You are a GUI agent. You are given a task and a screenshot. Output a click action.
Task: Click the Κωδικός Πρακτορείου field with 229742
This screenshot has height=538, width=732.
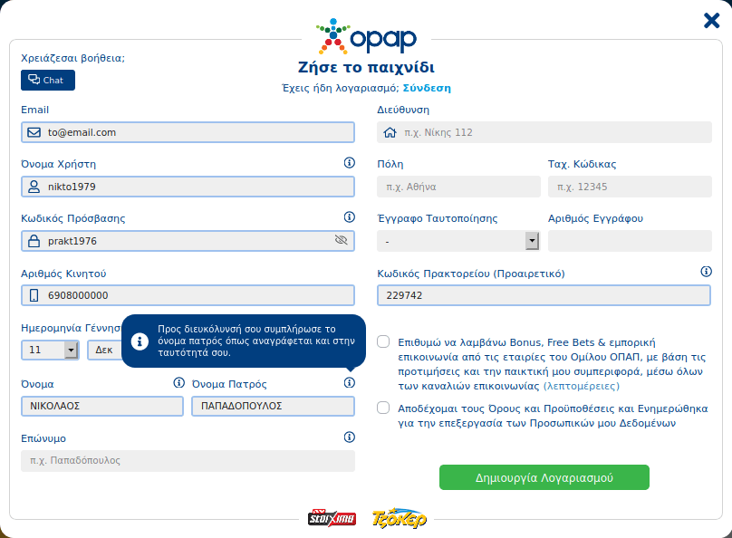[544, 295]
